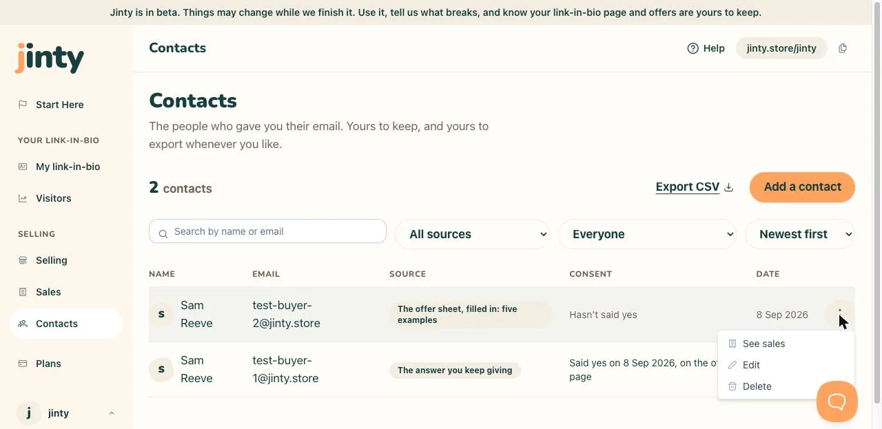Expand the jinty account menu chevron
This screenshot has width=882, height=429.
[x=112, y=413]
